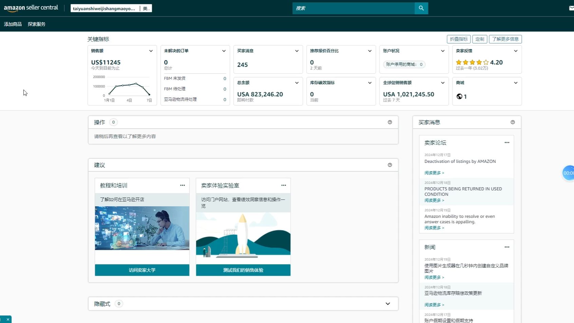The width and height of the screenshot is (574, 323).
Task: Click the 245 buyer messages count
Action: click(x=242, y=65)
